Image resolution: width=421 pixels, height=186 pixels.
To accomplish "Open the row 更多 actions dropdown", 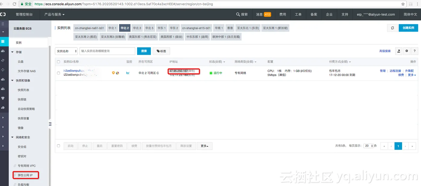I will pyautogui.click(x=412, y=75).
